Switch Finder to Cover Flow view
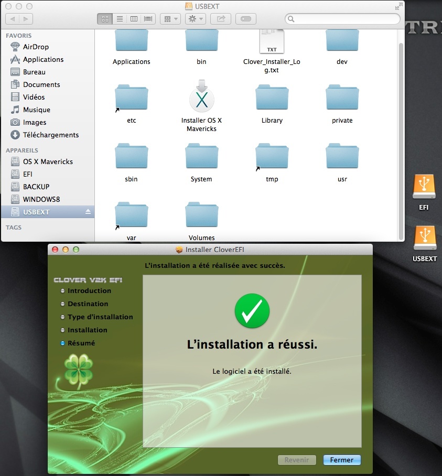Viewport: 442px width, 476px height. coord(148,19)
